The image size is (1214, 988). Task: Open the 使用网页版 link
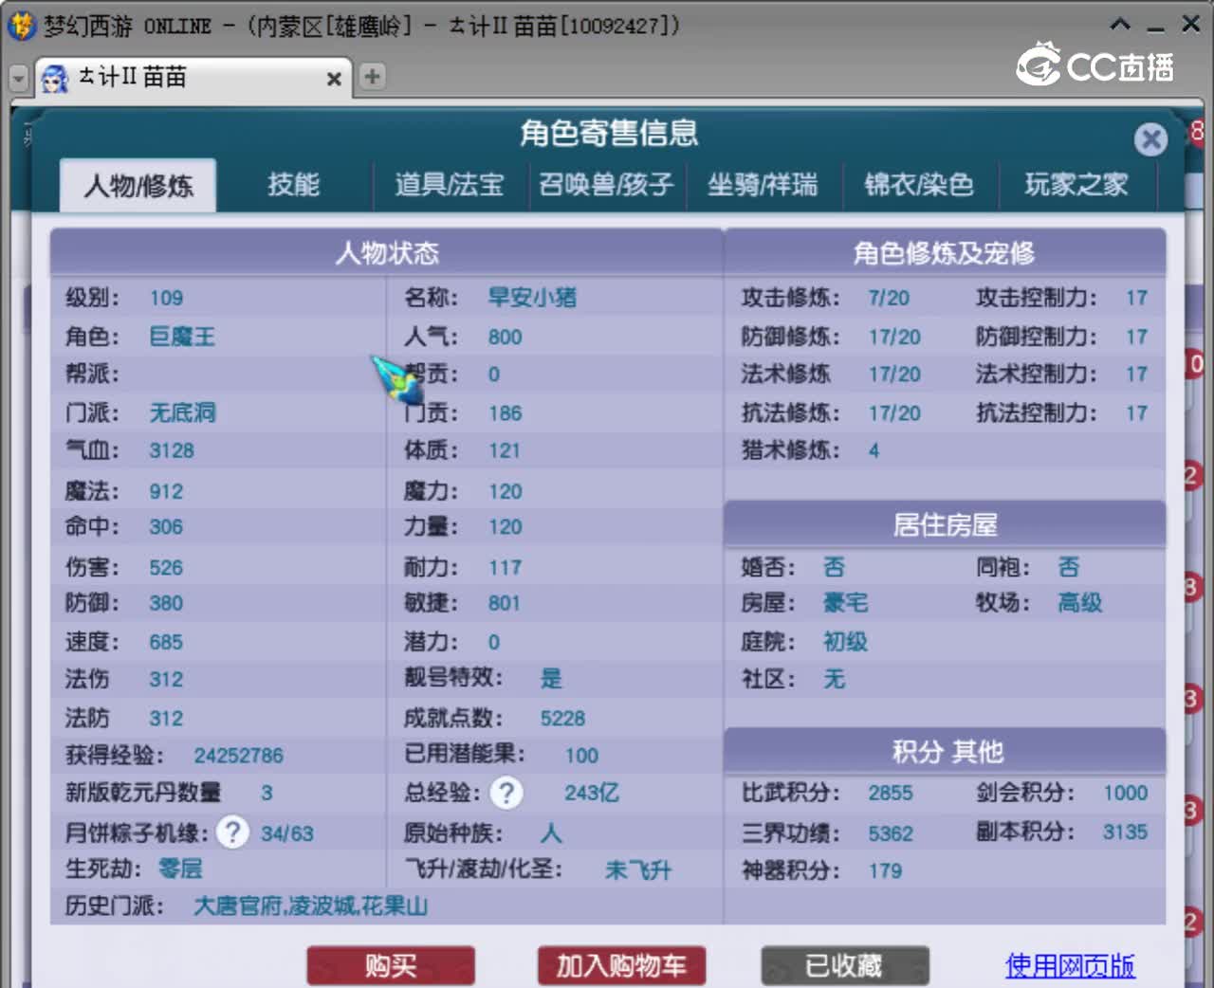click(1070, 965)
